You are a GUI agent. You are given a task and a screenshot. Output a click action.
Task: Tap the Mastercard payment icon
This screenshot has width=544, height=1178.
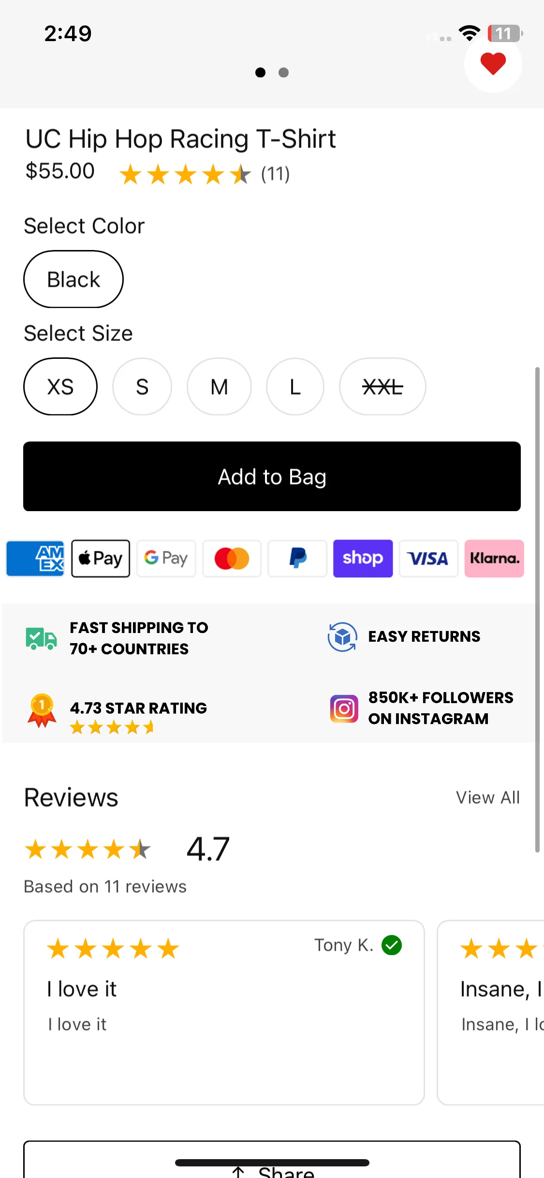tap(232, 559)
